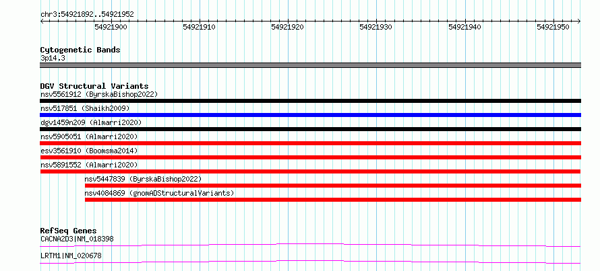Click ruler position label 54921910
The height and width of the screenshot is (271, 600).
200,27
